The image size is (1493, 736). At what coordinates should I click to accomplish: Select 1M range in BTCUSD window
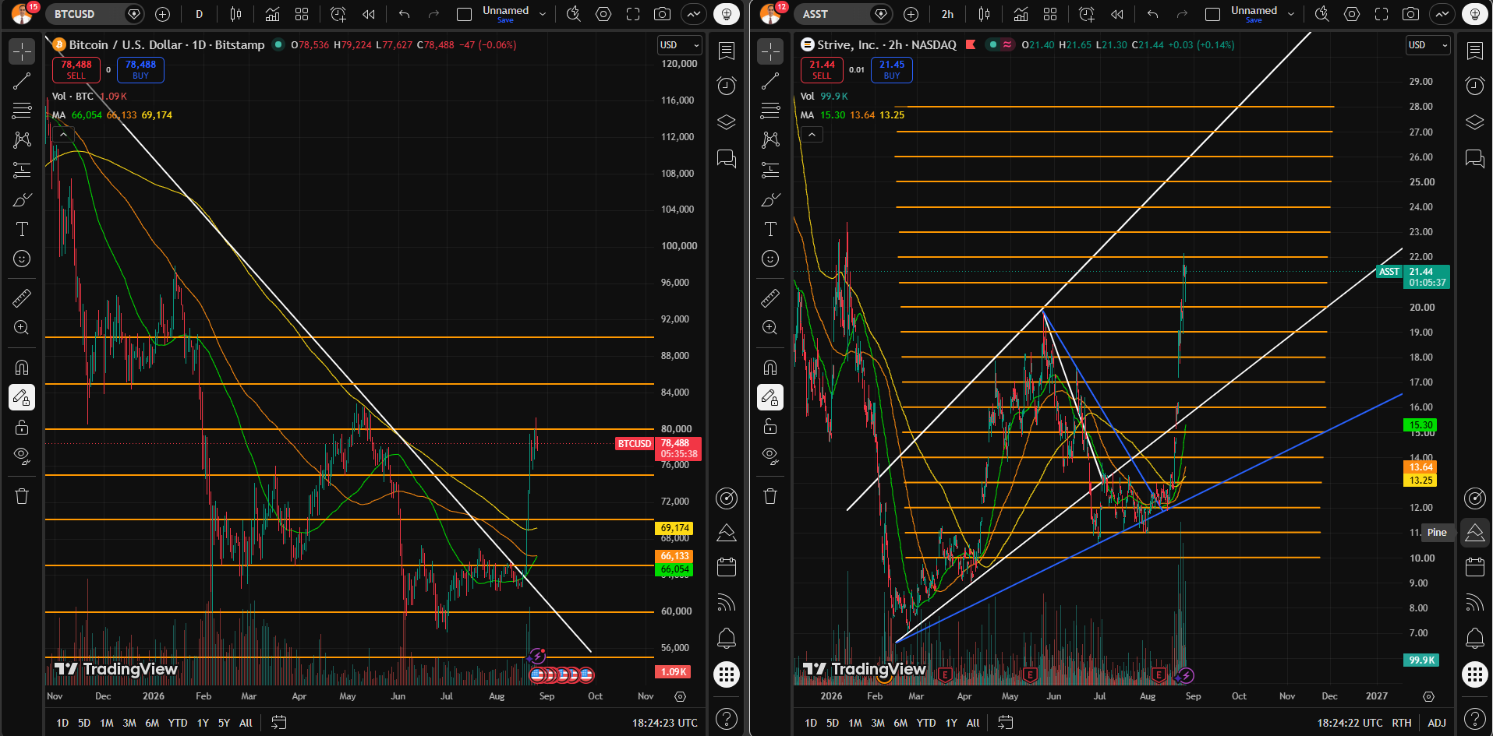pyautogui.click(x=107, y=723)
